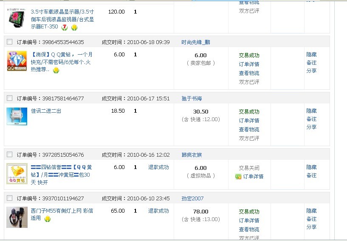Screen dimensions: 347x241
Task: Click 退款成功 on the 四钻信誉 QQ黄钻 order
Action: pyautogui.click(x=158, y=167)
